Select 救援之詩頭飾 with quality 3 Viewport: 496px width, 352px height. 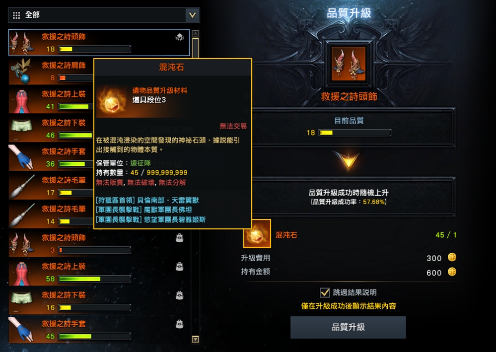tap(99, 244)
